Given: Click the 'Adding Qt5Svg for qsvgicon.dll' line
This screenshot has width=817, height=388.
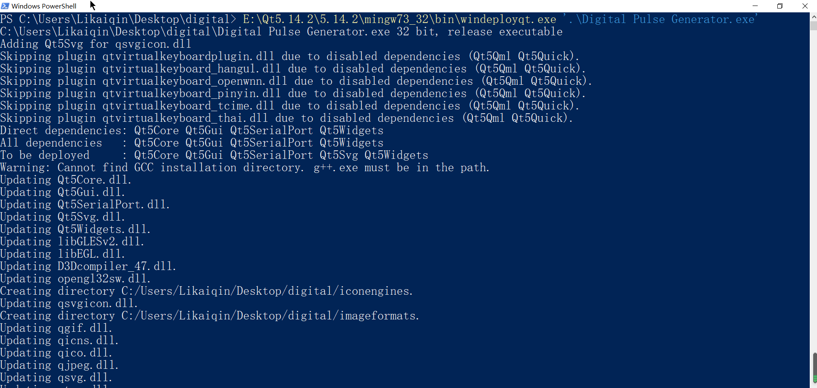Looking at the screenshot, I should pos(96,44).
